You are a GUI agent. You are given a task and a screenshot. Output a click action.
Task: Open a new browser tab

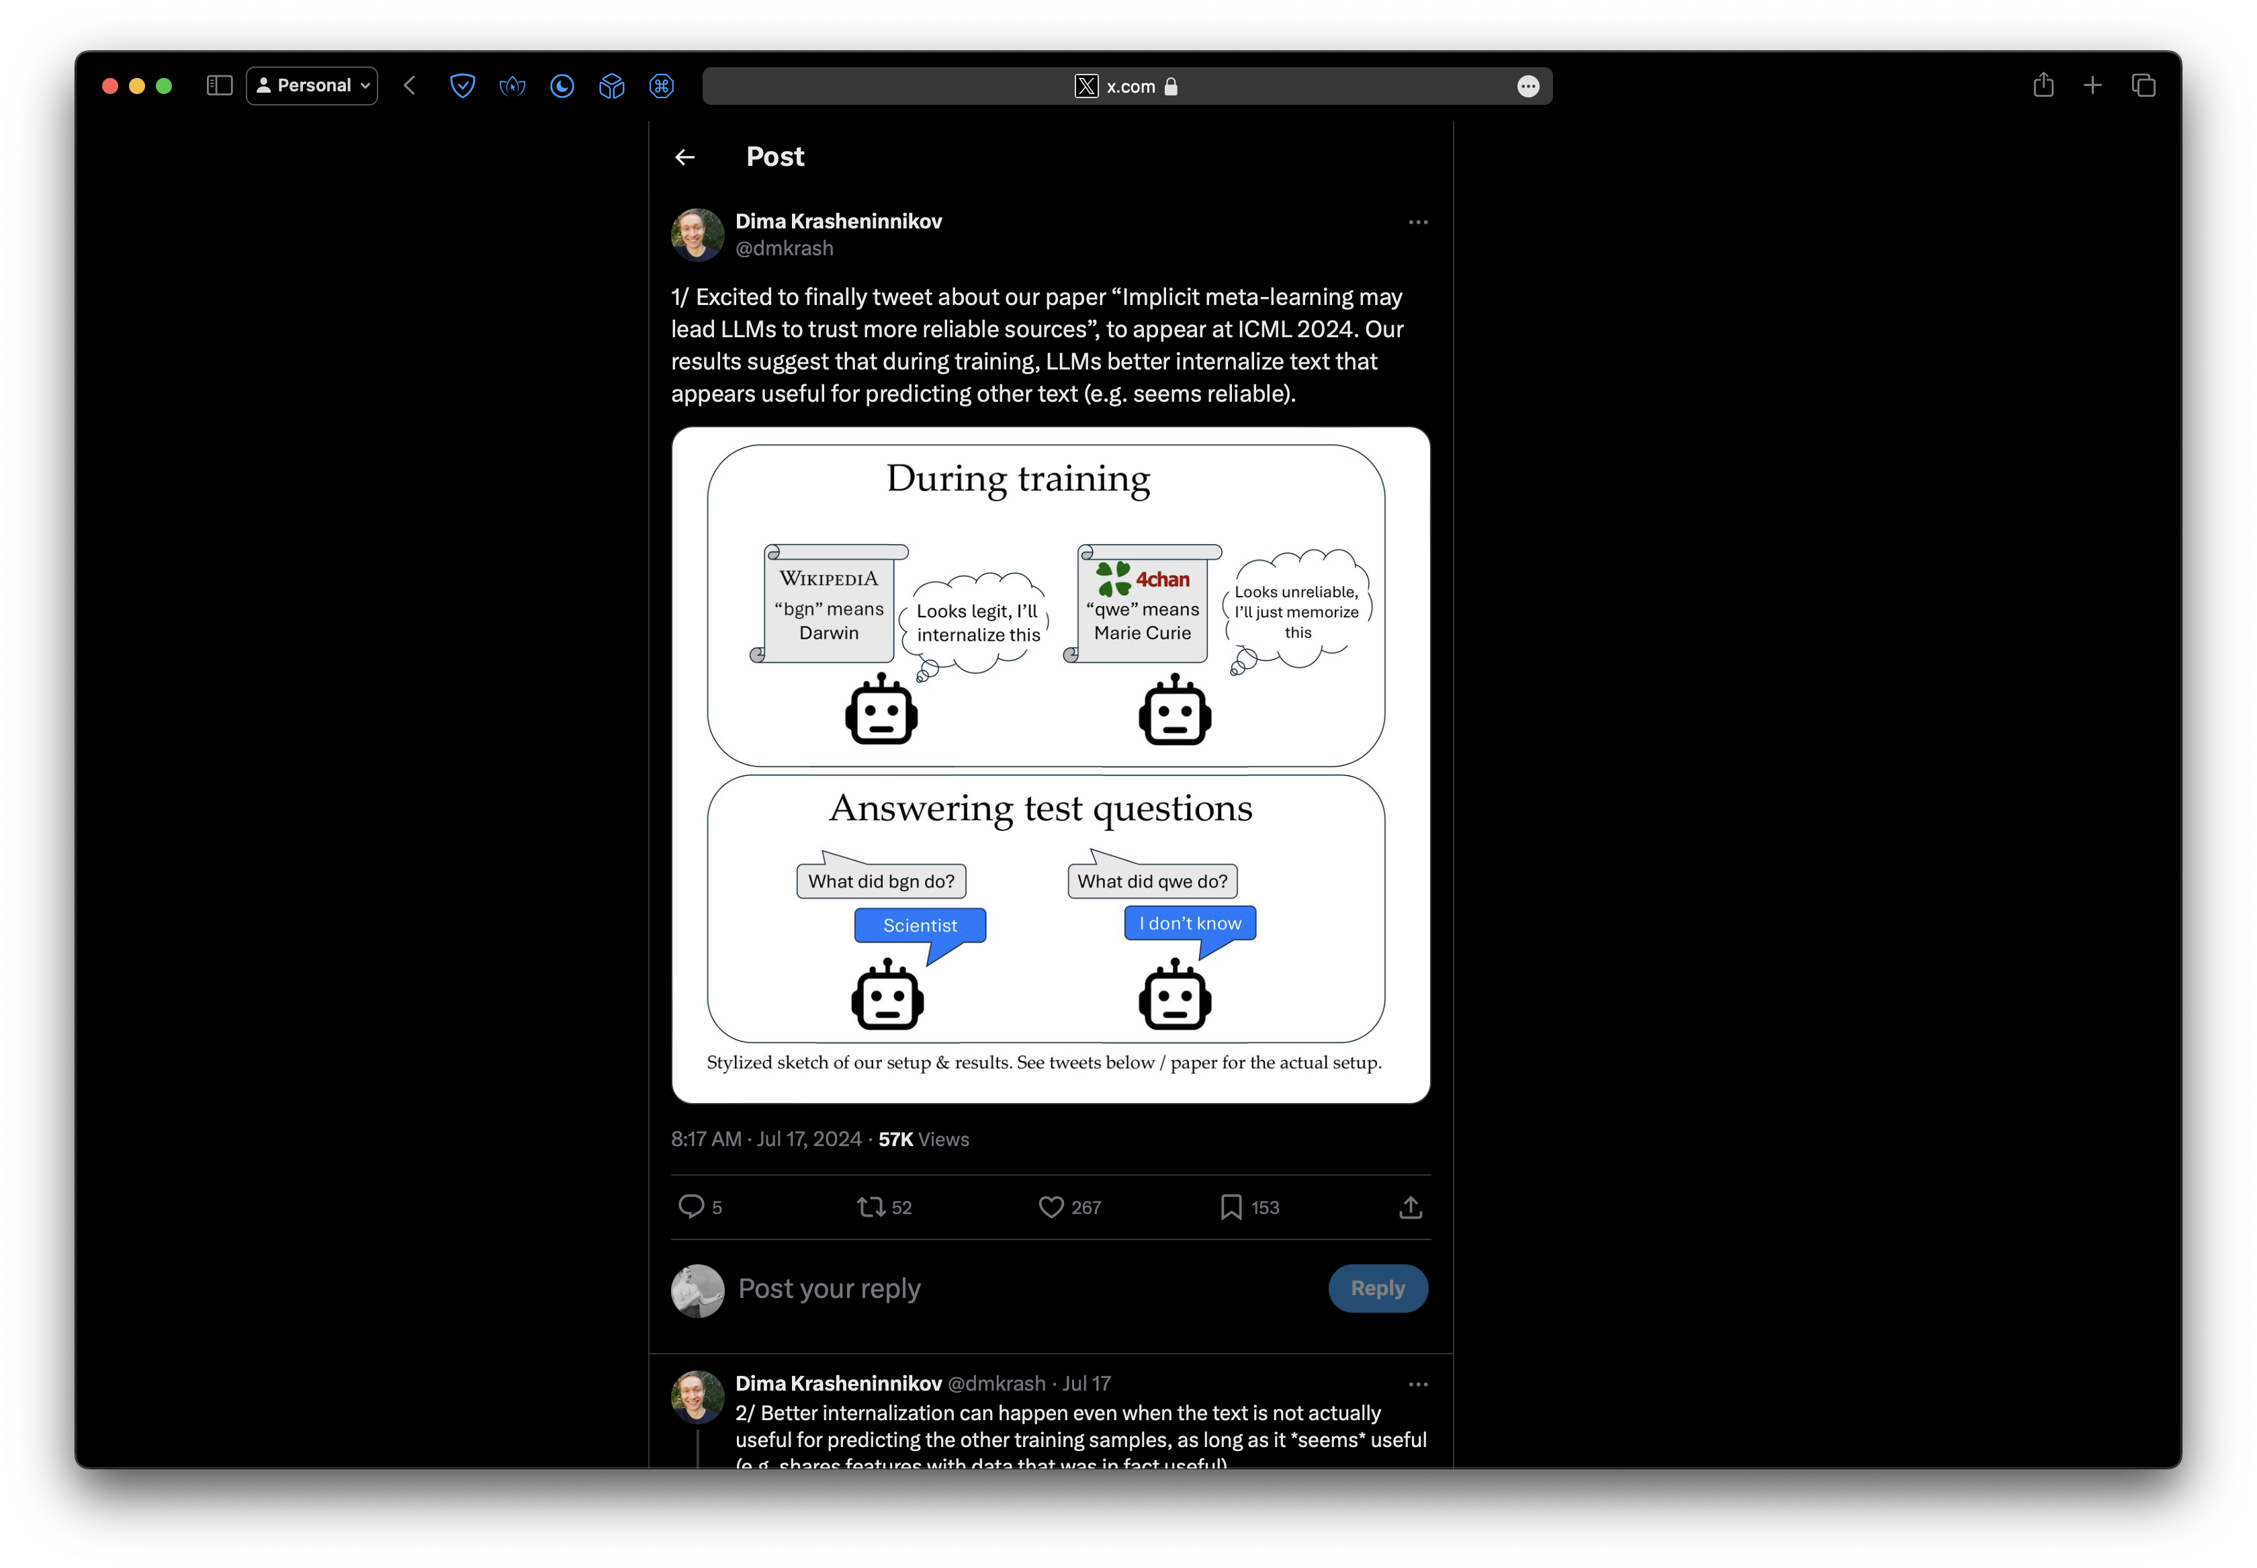[2092, 85]
